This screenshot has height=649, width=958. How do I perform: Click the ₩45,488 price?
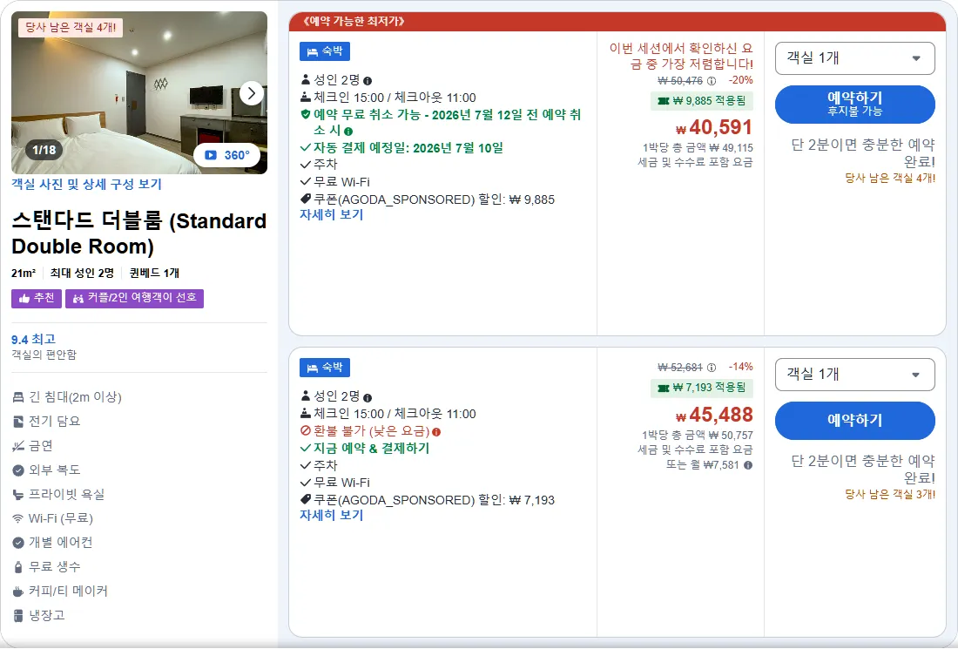714,415
